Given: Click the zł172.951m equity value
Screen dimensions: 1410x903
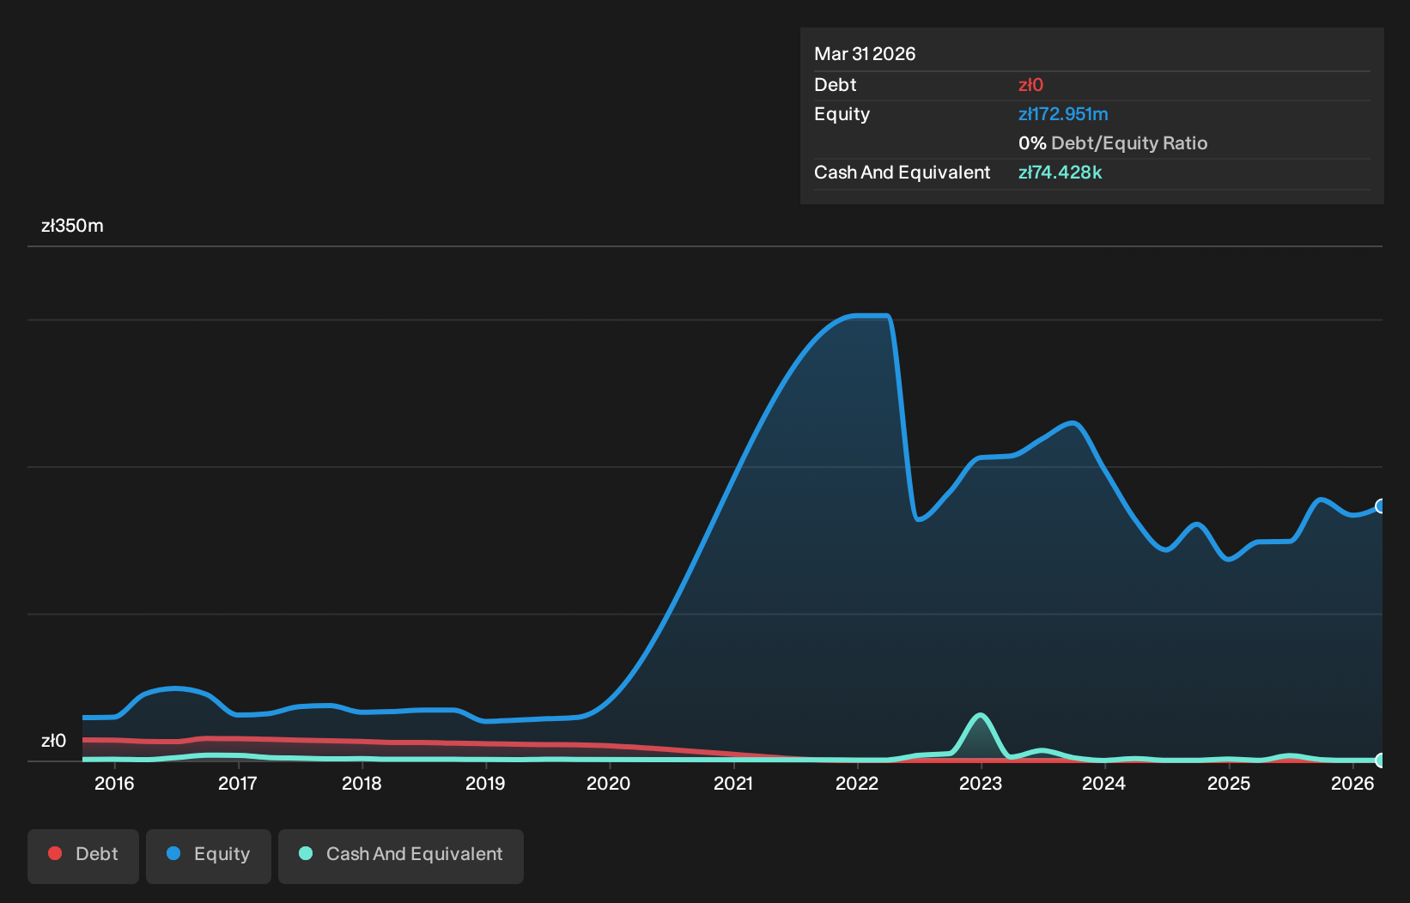Looking at the screenshot, I should [x=1063, y=114].
